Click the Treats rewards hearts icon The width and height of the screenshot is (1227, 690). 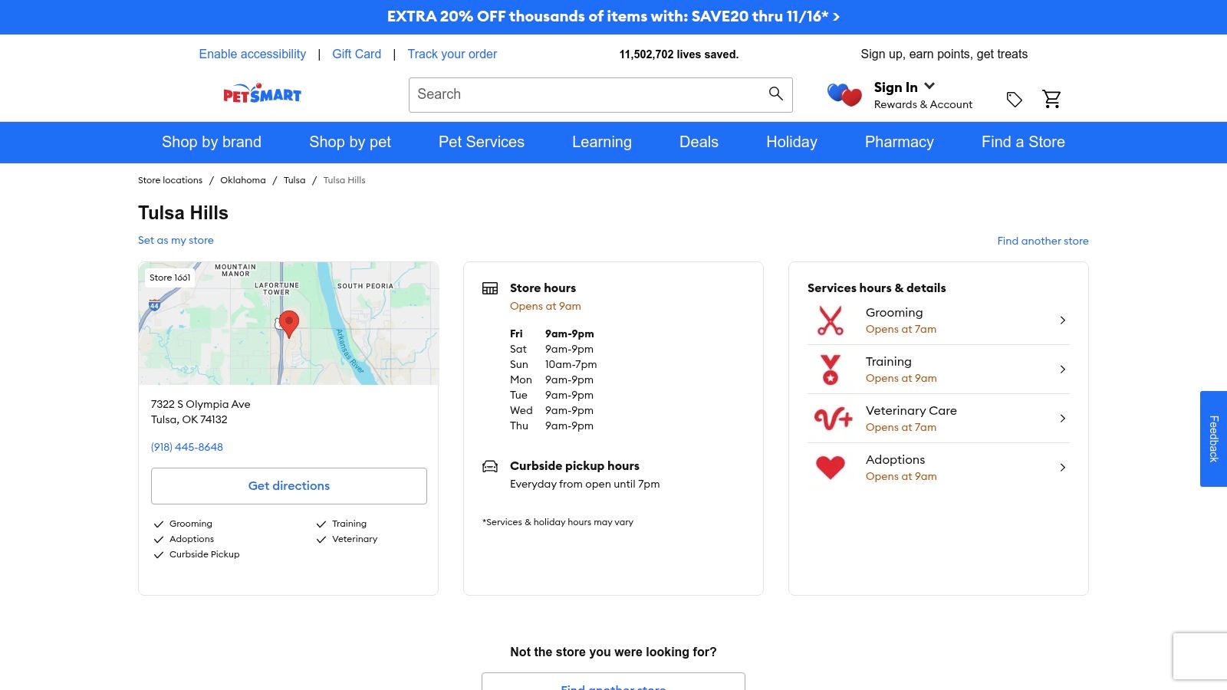(844, 95)
